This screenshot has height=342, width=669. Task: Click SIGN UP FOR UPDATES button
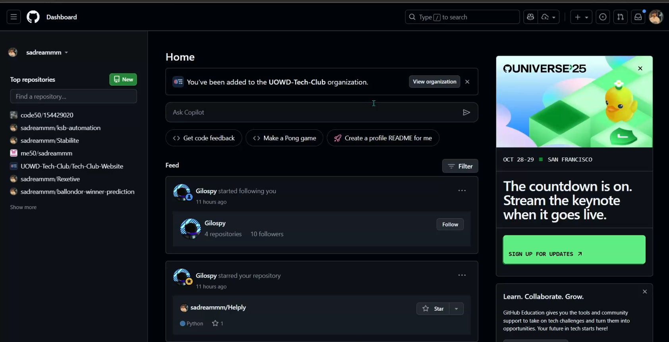point(574,250)
